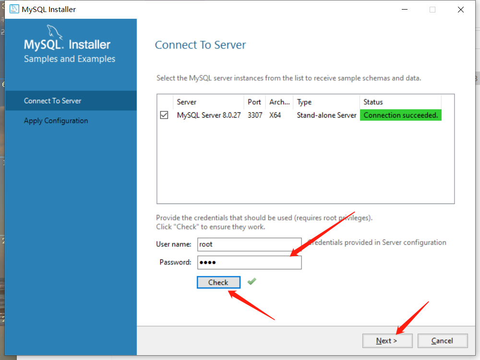This screenshot has width=480, height=360.
Task: Click the Cancel button
Action: [x=443, y=341]
